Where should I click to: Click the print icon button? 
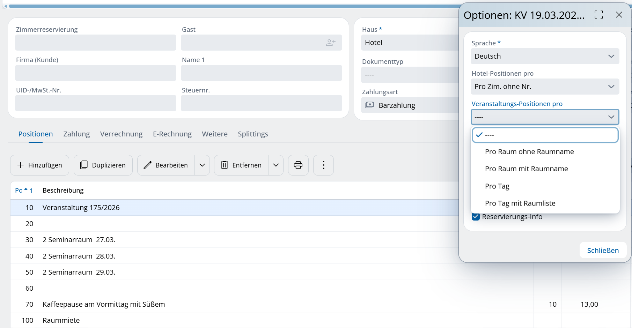[x=298, y=165]
